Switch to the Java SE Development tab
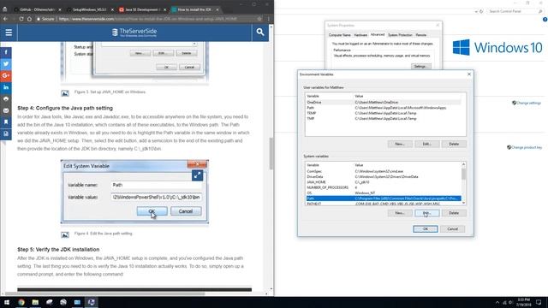Viewport: 548px width, 308px height. pyautogui.click(x=141, y=9)
